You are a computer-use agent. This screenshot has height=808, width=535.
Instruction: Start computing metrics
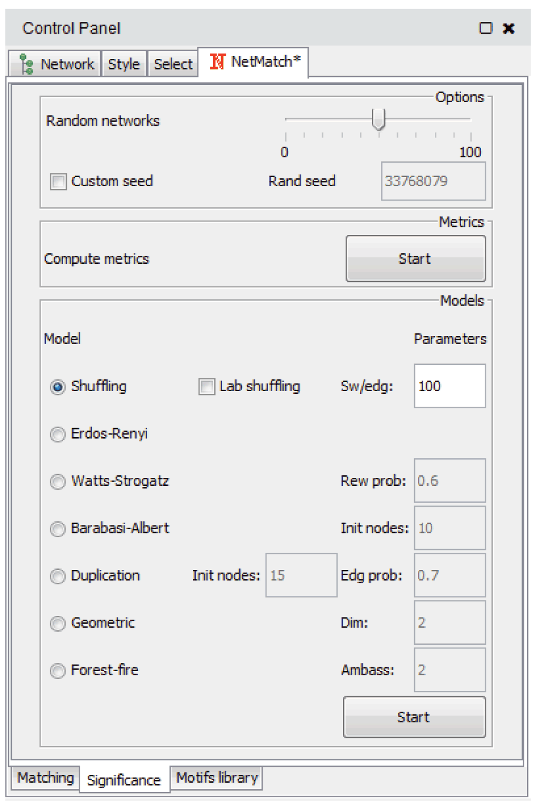(x=416, y=258)
